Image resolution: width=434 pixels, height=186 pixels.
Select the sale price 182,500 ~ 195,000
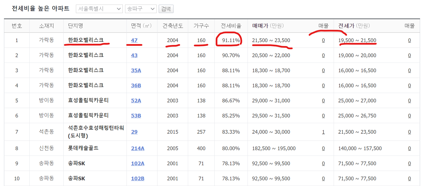click(274, 148)
